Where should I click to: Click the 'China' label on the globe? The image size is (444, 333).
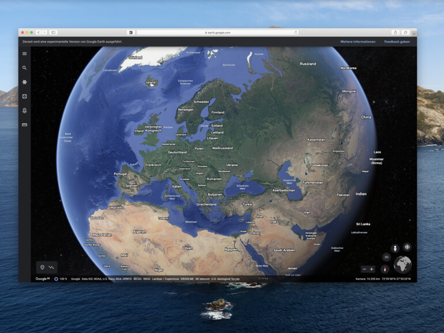366,117
